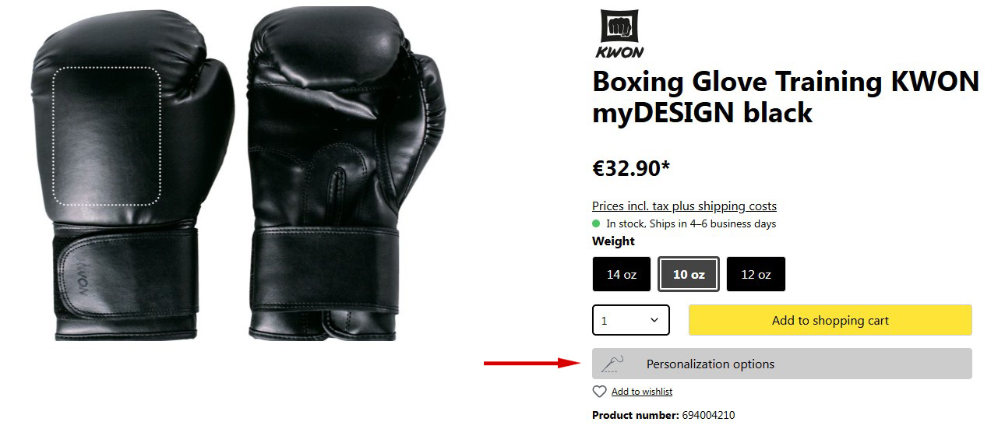
Task: Click the personalization pen icon
Action: [x=614, y=364]
